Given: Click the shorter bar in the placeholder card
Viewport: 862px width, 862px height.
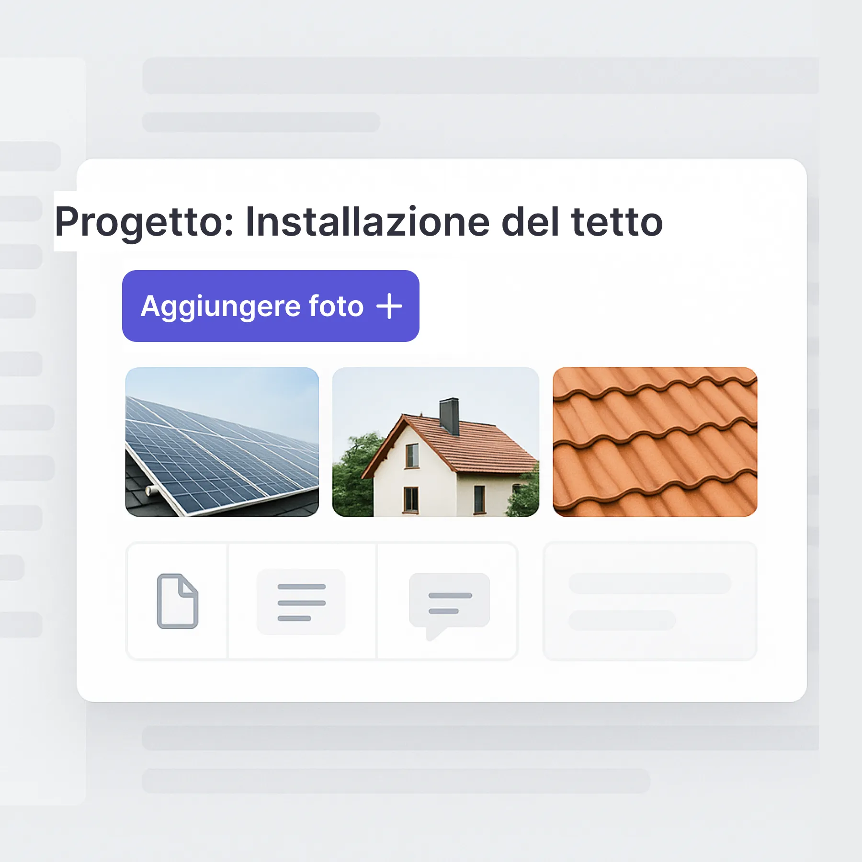Looking at the screenshot, I should point(622,620).
